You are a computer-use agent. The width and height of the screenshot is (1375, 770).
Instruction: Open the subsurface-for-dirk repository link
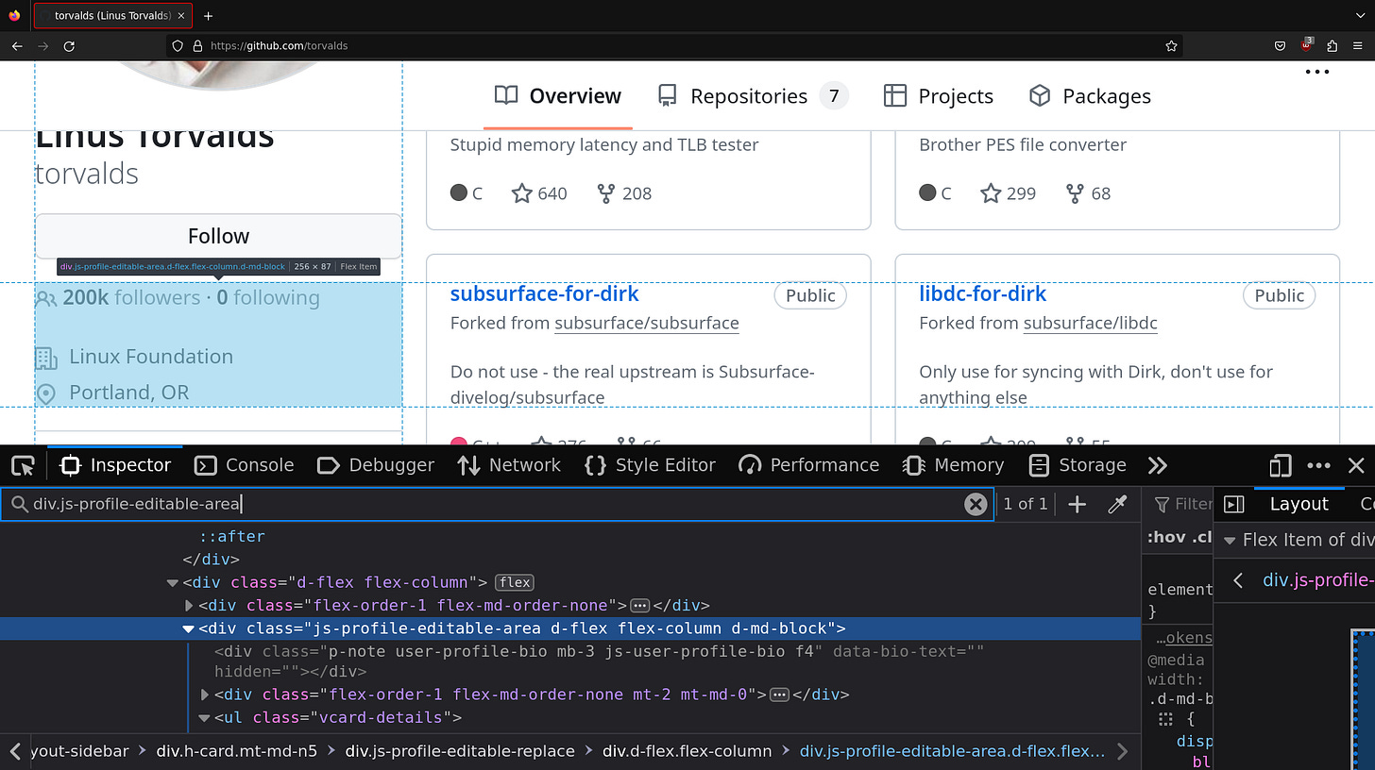point(544,293)
